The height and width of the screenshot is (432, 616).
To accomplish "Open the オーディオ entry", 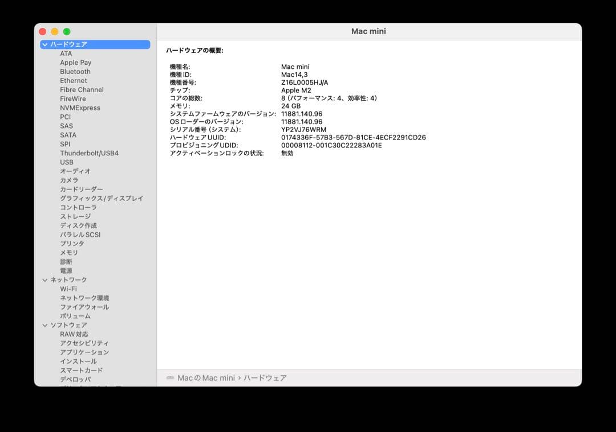I will click(x=75, y=171).
